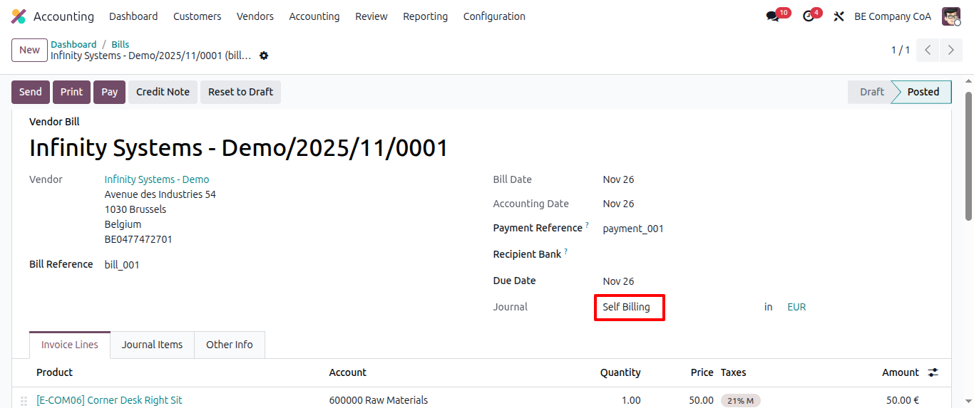
Task: Click the Quantity column header
Action: 620,372
